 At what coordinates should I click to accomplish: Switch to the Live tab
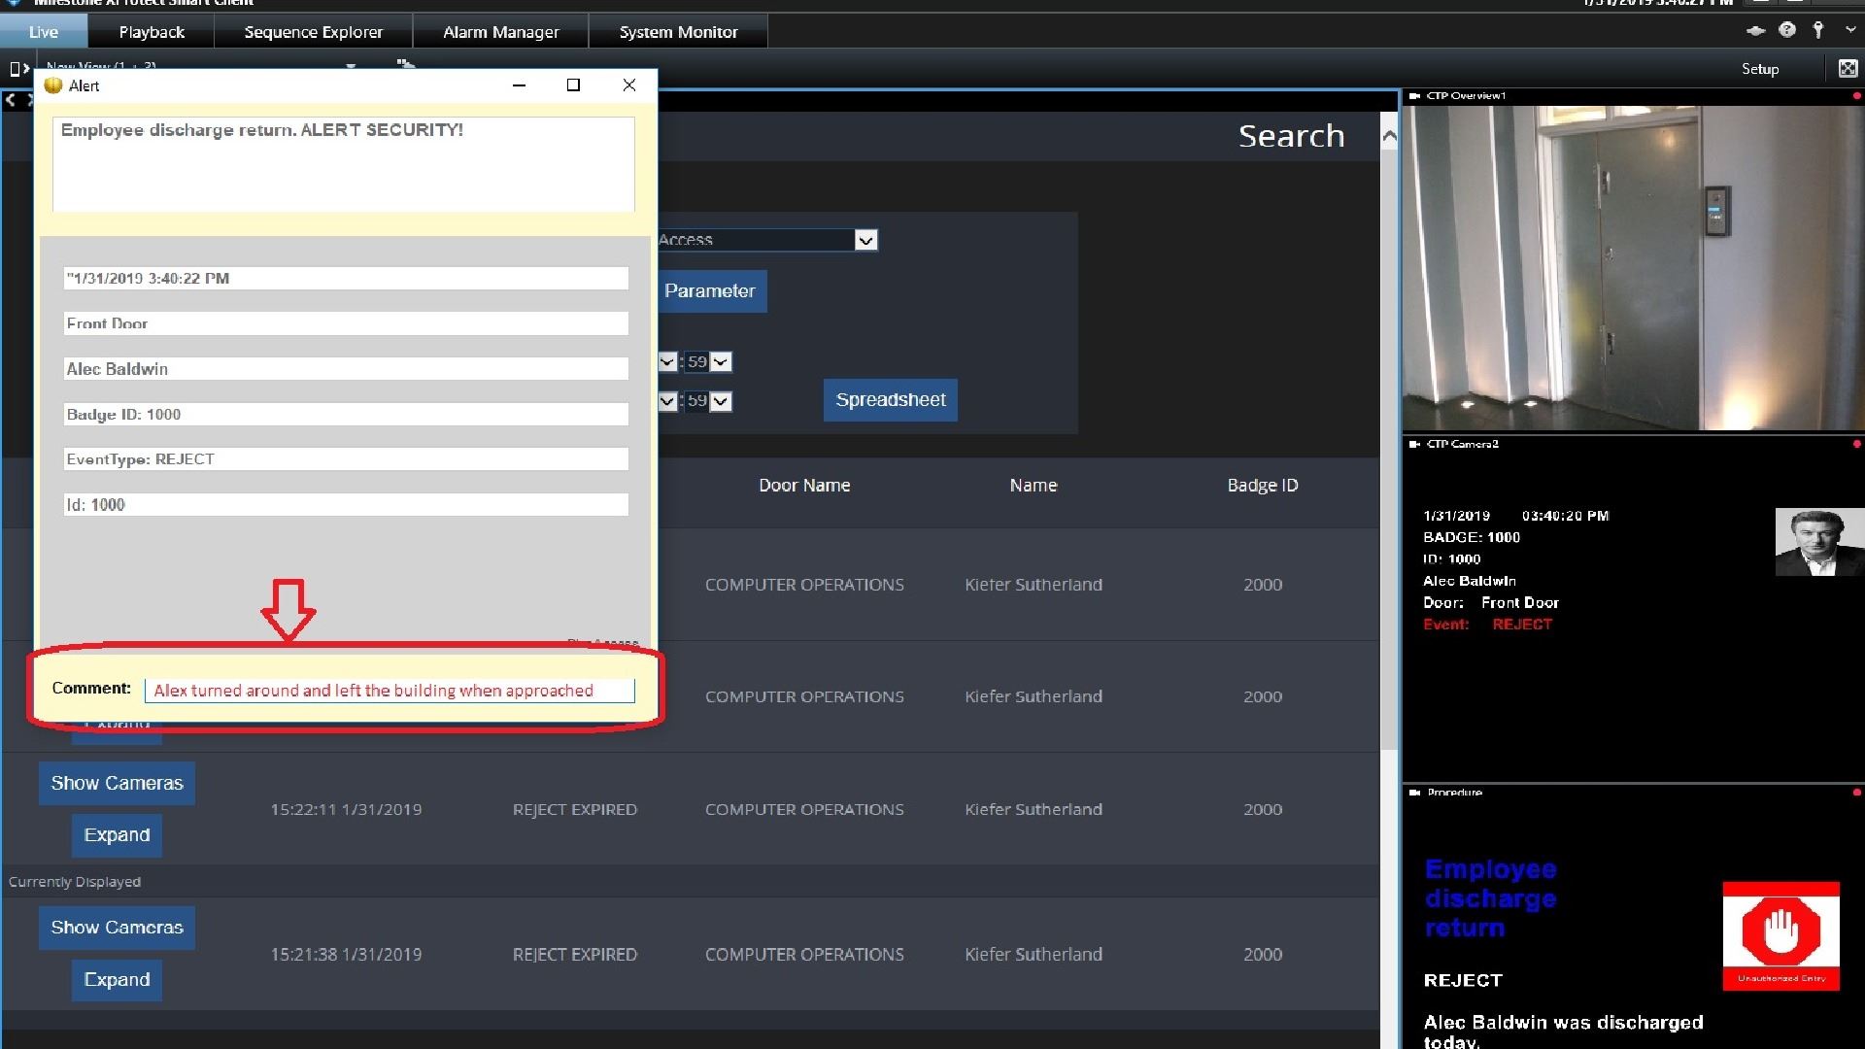[x=43, y=32]
